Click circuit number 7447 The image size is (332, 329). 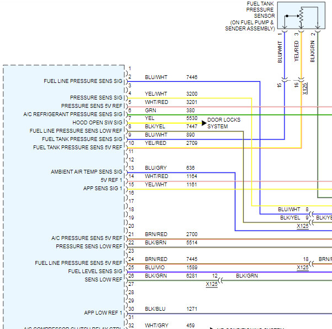192,126
